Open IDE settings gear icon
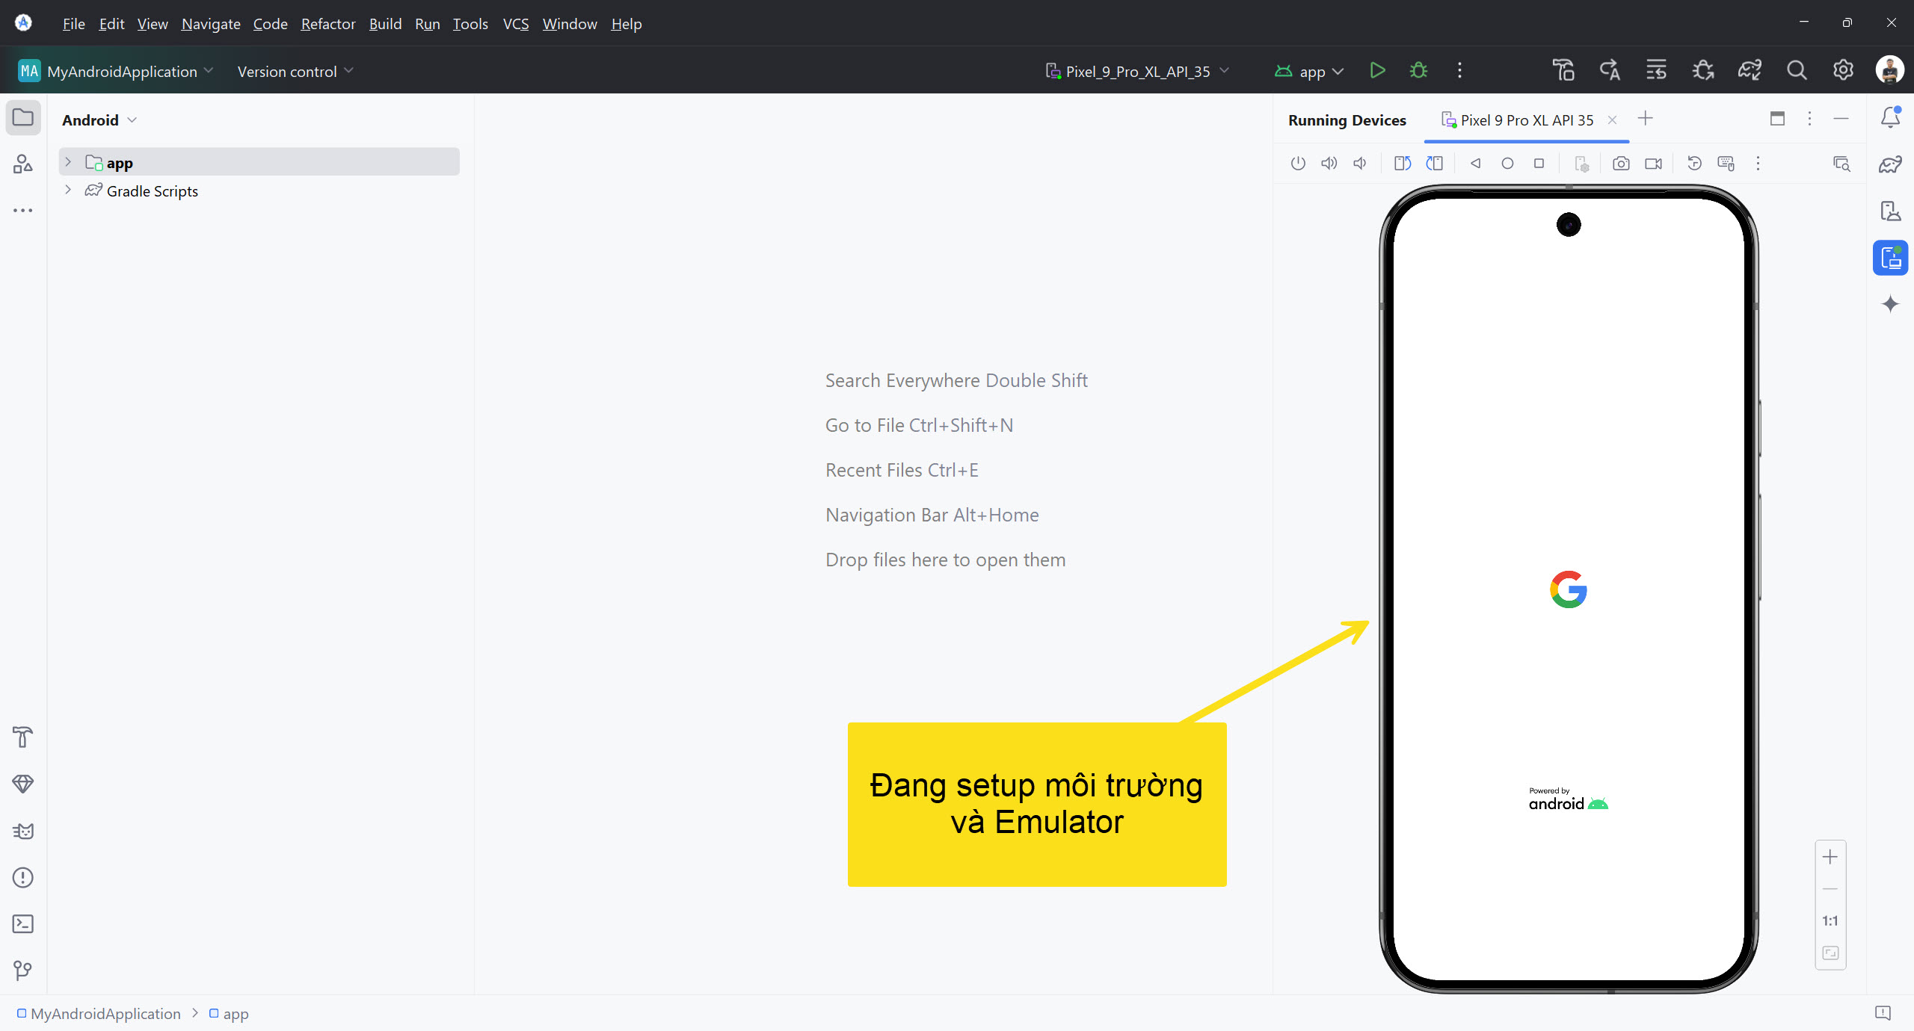 coord(1843,71)
